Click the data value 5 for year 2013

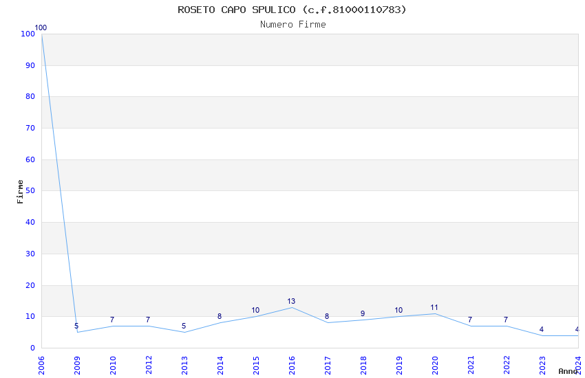(x=184, y=326)
